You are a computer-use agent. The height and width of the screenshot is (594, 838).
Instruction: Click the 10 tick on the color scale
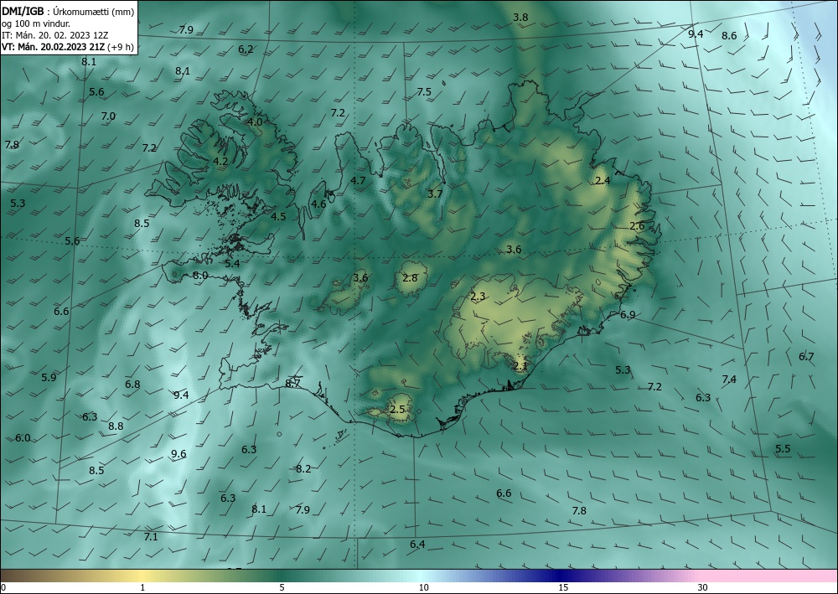(423, 587)
